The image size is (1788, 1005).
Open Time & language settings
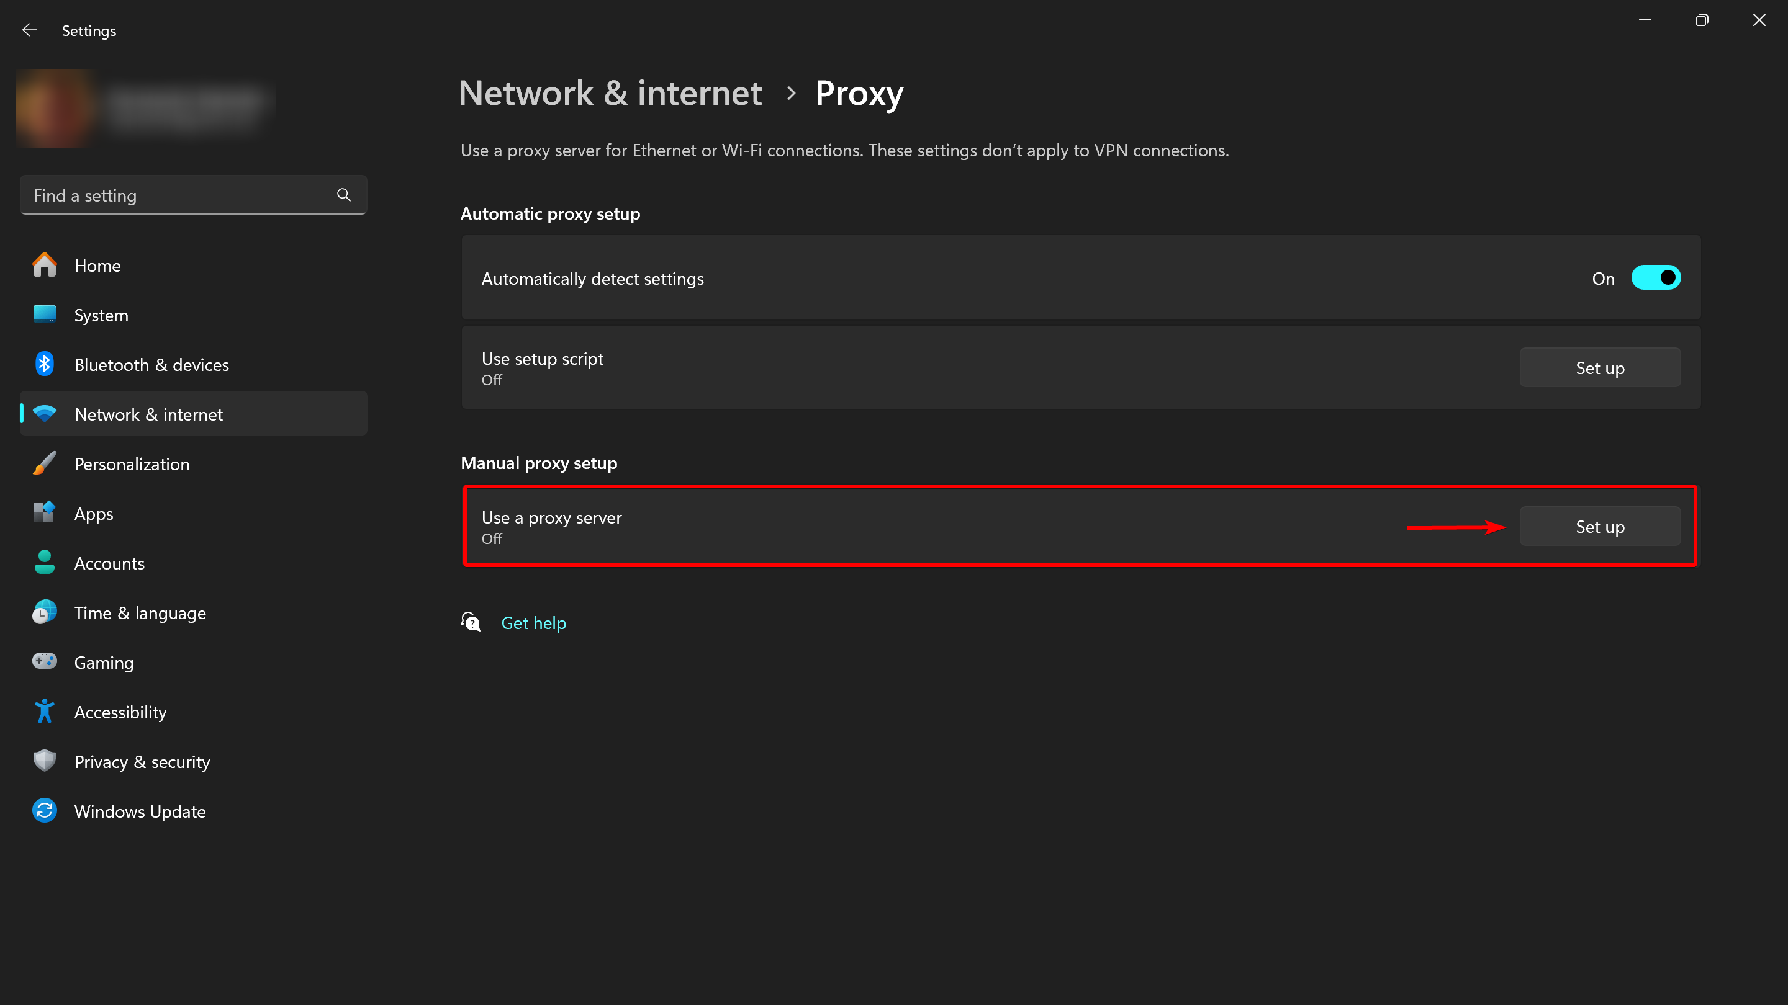[194, 612]
